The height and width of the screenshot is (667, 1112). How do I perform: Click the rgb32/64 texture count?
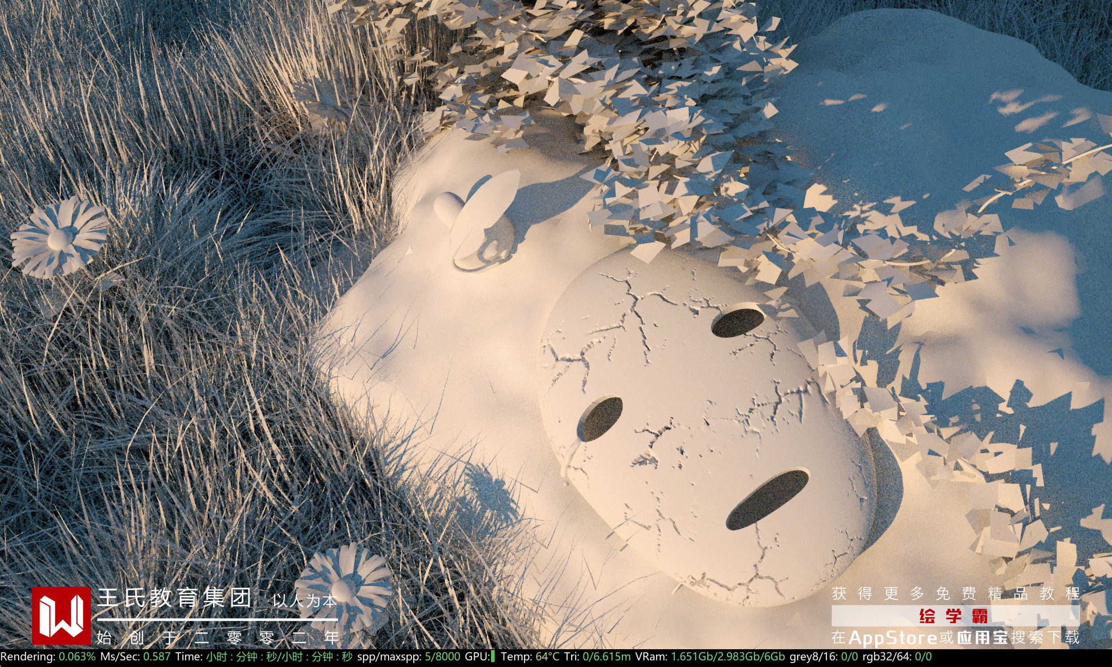point(923,657)
